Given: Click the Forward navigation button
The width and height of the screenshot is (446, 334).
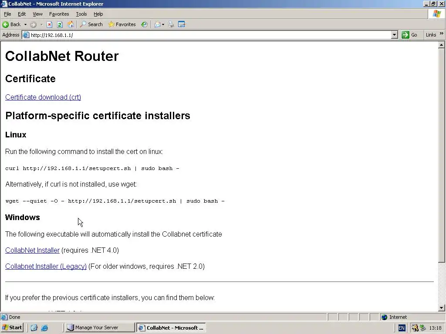Looking at the screenshot, I should pos(33,24).
